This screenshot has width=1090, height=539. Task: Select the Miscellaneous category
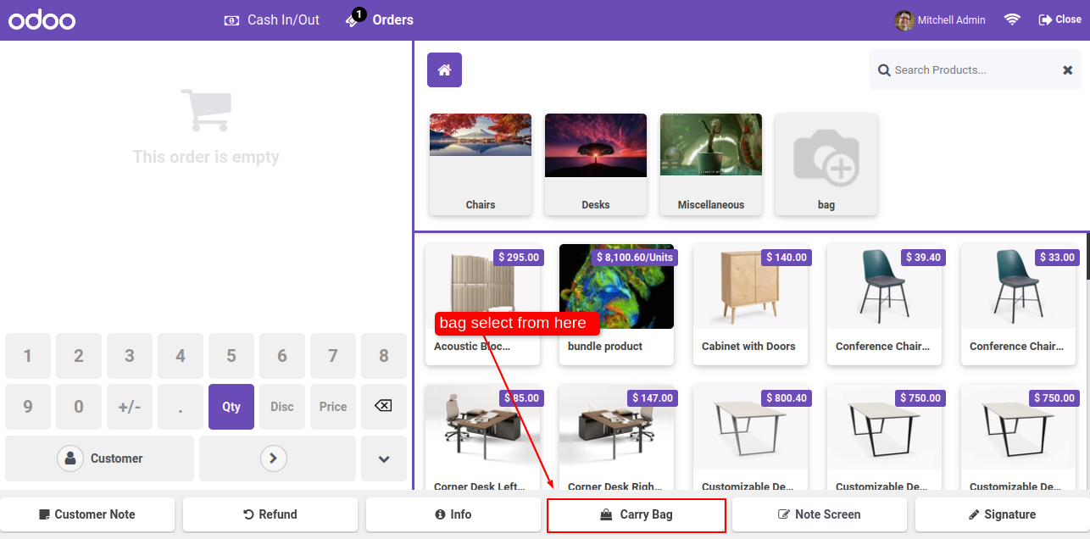pos(711,164)
